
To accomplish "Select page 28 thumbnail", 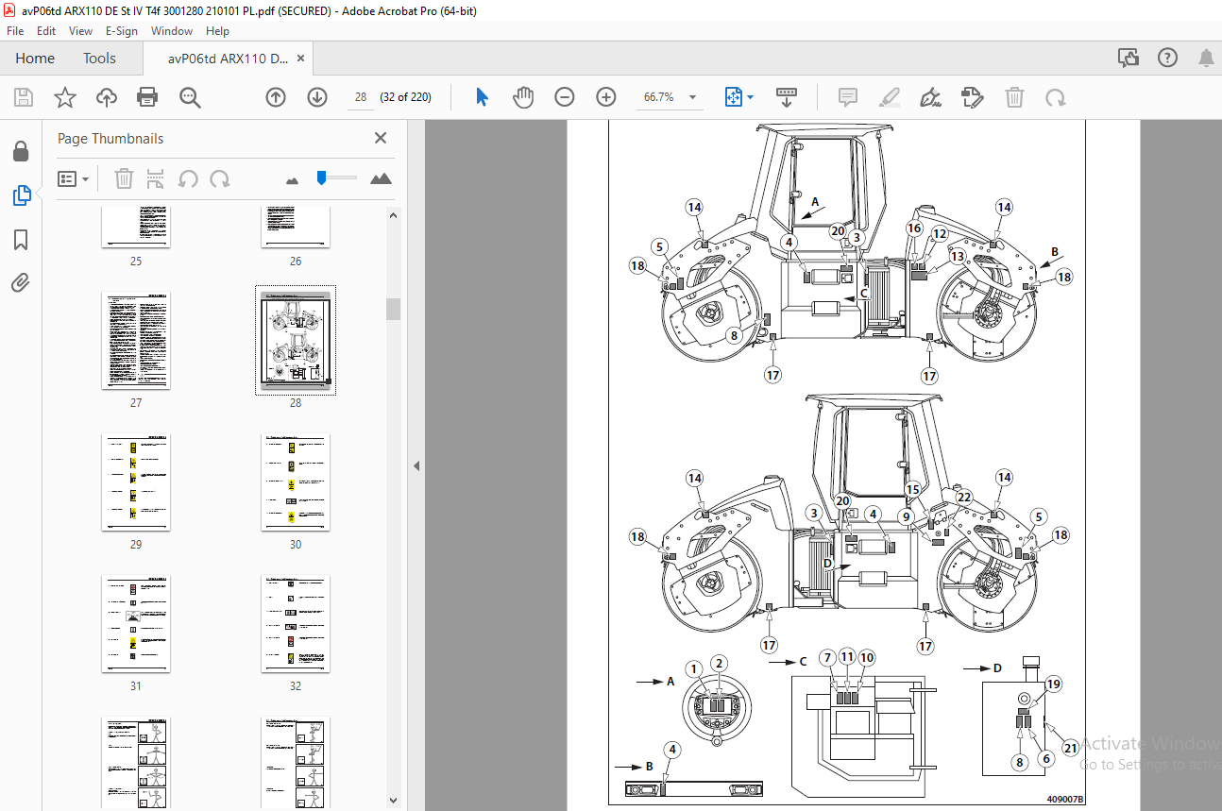I will pos(296,340).
